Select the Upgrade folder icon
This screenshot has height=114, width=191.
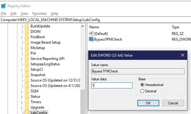pos(27,107)
